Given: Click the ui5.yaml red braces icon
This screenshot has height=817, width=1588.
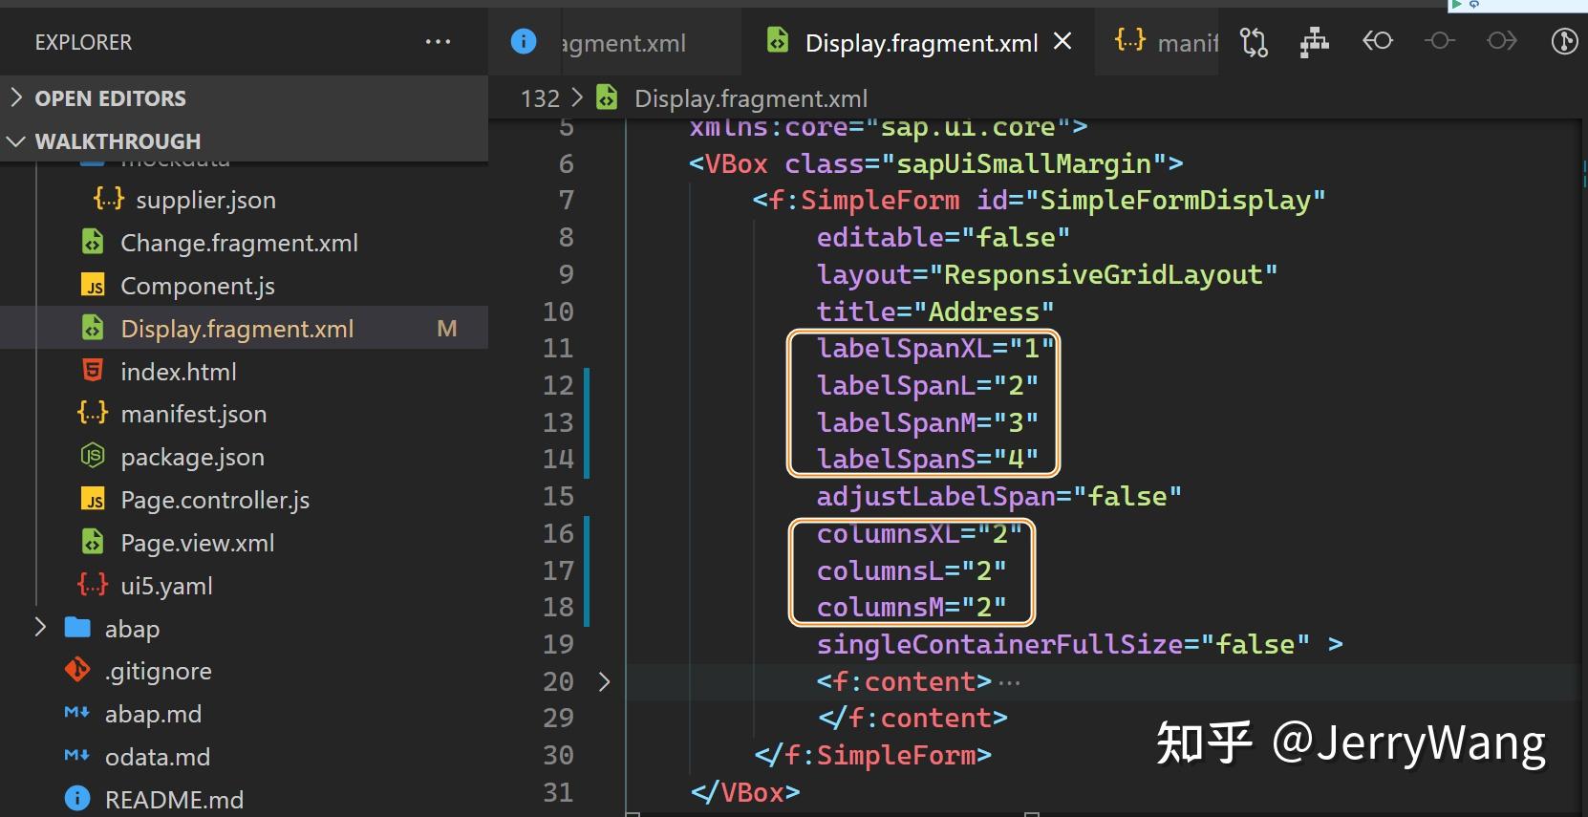Looking at the screenshot, I should click(x=93, y=585).
